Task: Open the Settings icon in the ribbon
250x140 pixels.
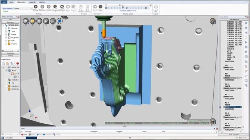Action: pyautogui.click(x=36, y=7)
